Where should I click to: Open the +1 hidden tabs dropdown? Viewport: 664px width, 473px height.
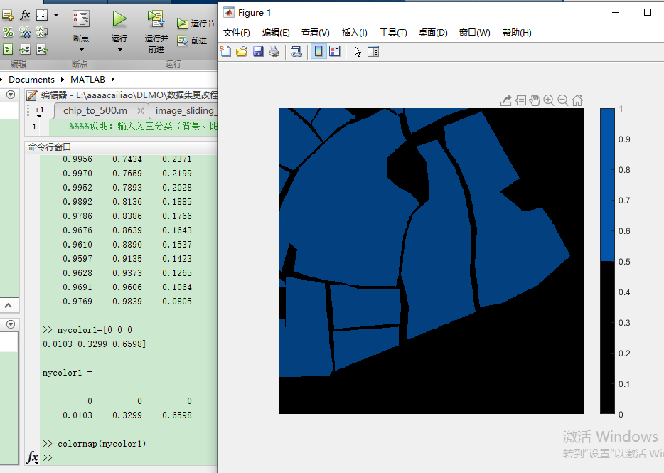click(39, 111)
